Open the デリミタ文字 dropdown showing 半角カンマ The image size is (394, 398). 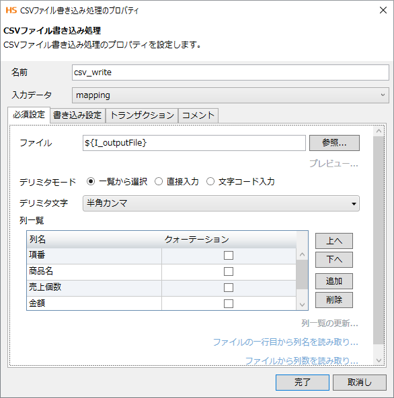(x=221, y=203)
